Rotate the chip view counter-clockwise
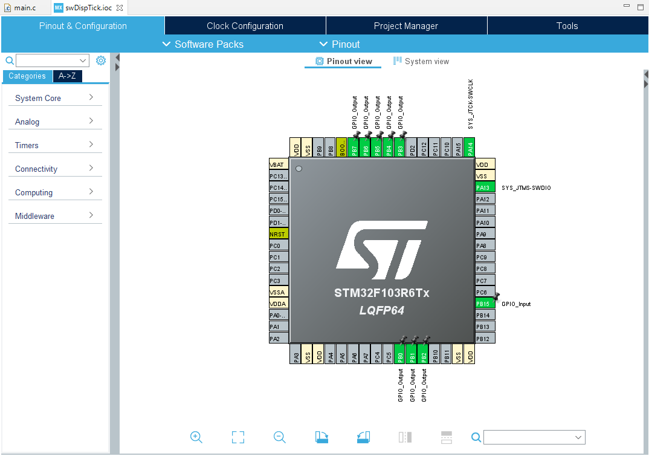Viewport: 649px width, 456px height. [363, 437]
